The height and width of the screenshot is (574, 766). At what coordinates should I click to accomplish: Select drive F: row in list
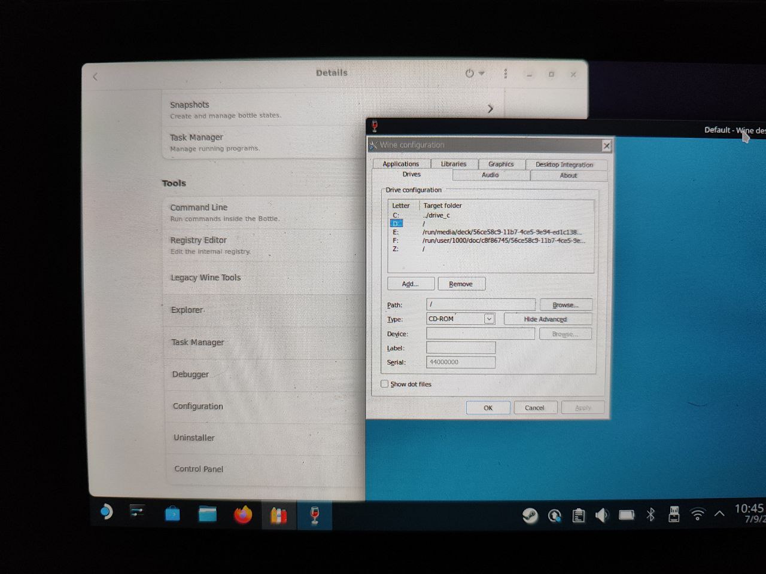coord(490,240)
